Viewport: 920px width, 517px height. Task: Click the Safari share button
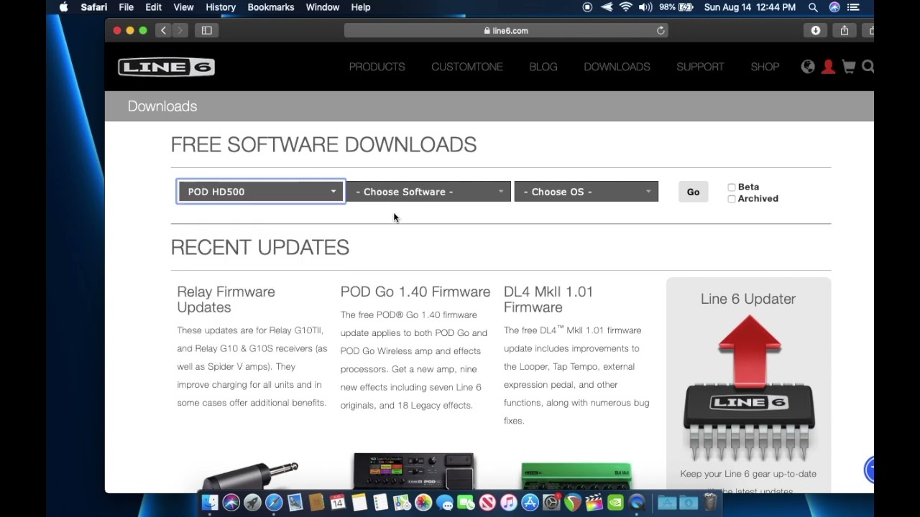tap(845, 30)
